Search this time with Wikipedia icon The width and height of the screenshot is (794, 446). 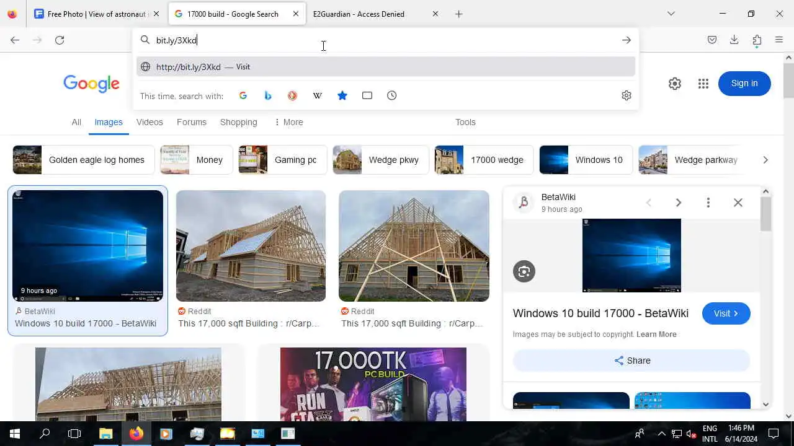[x=317, y=95]
